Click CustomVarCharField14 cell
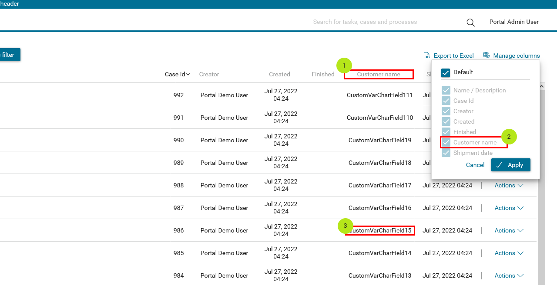This screenshot has width=557, height=285. coord(380,253)
